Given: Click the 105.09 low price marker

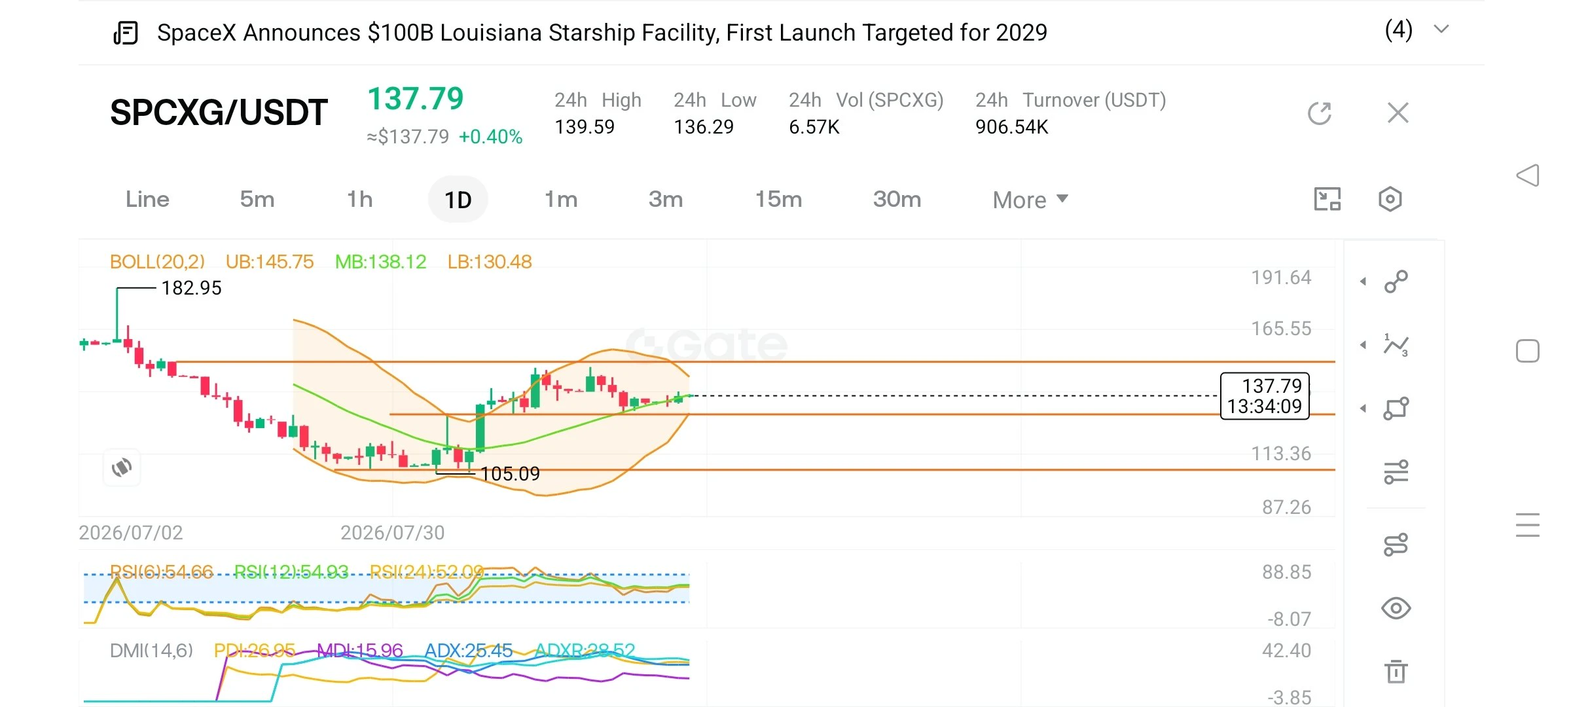Looking at the screenshot, I should pos(511,474).
